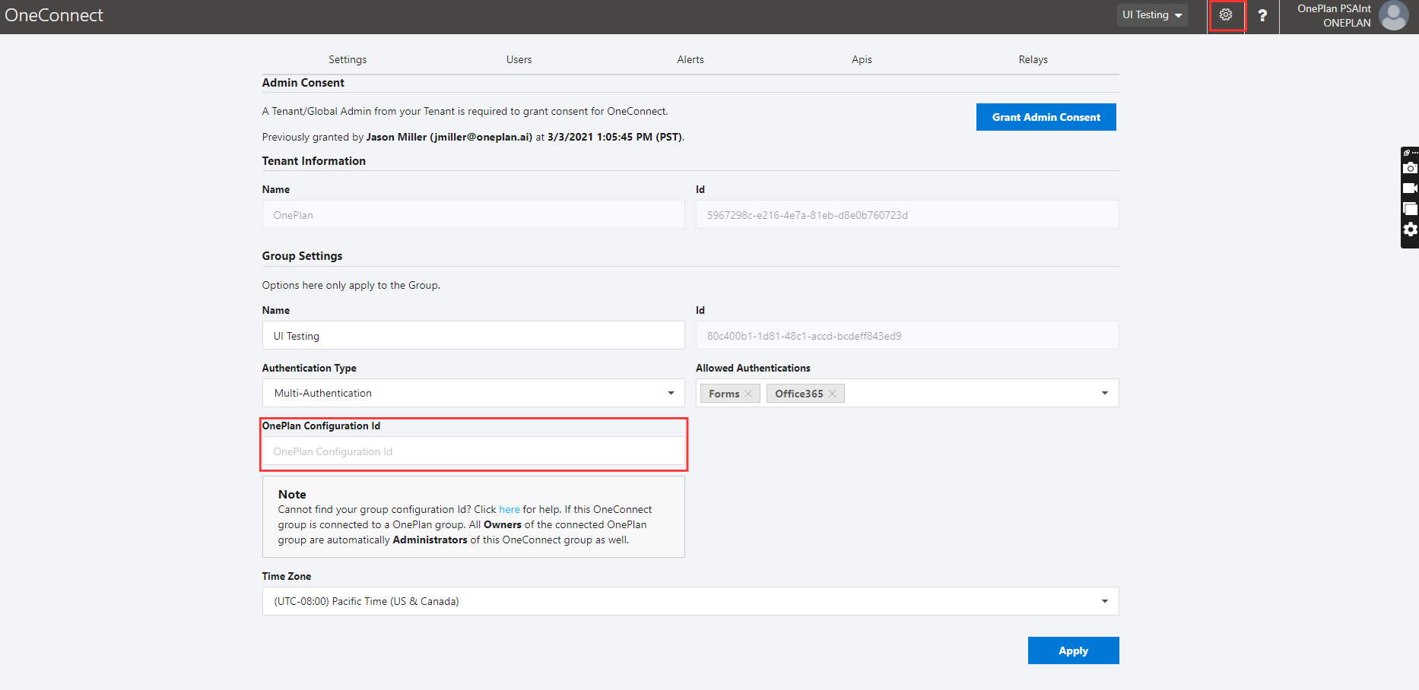Select the Relays tab
This screenshot has height=690, width=1419.
pyautogui.click(x=1033, y=59)
